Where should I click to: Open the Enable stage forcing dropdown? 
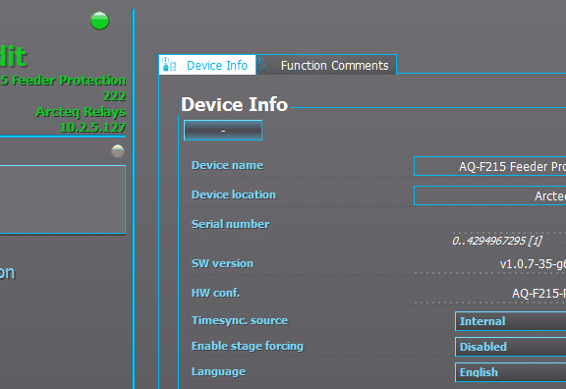(x=510, y=347)
